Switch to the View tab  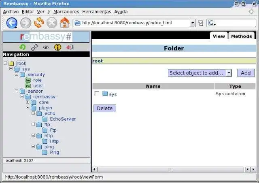coord(219,36)
